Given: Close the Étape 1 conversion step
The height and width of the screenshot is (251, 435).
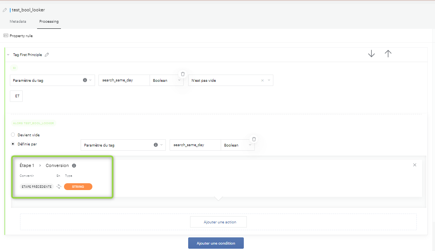Looking at the screenshot, I should point(415,165).
